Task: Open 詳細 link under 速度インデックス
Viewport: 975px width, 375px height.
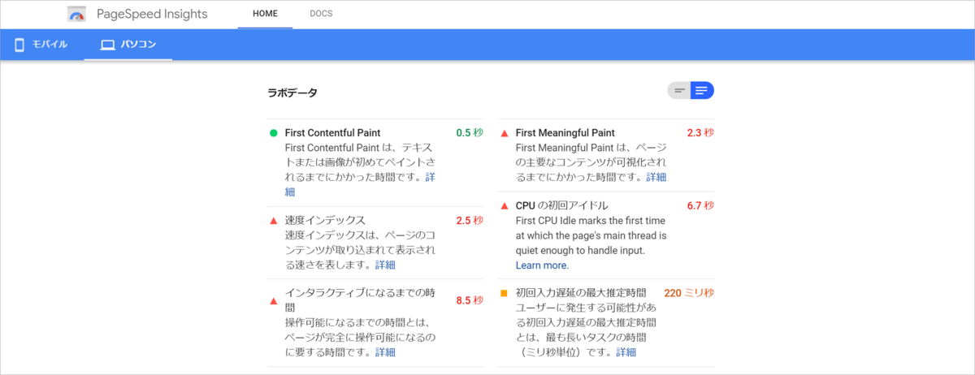Action: coord(385,265)
